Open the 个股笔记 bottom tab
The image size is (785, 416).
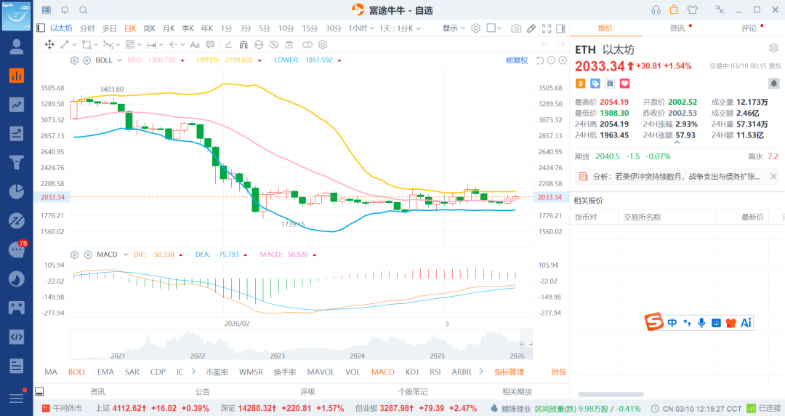coord(413,391)
